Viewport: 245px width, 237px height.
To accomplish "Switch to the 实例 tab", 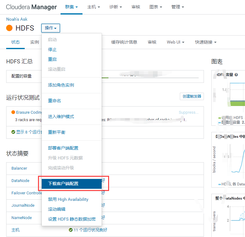I will (x=35, y=42).
